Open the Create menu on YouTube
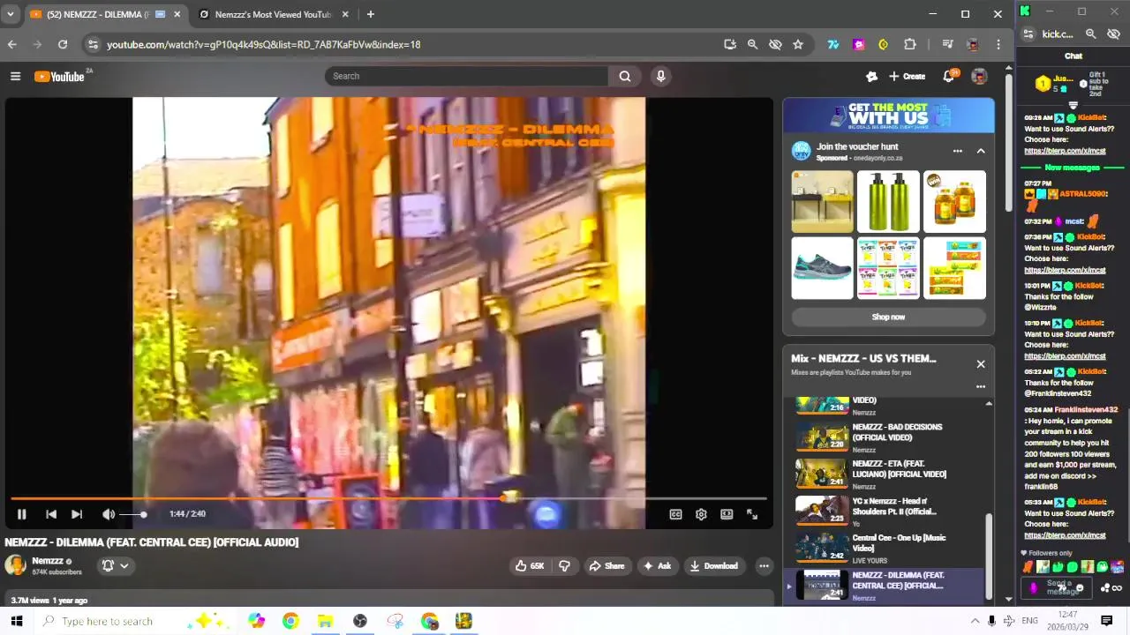 [908, 76]
